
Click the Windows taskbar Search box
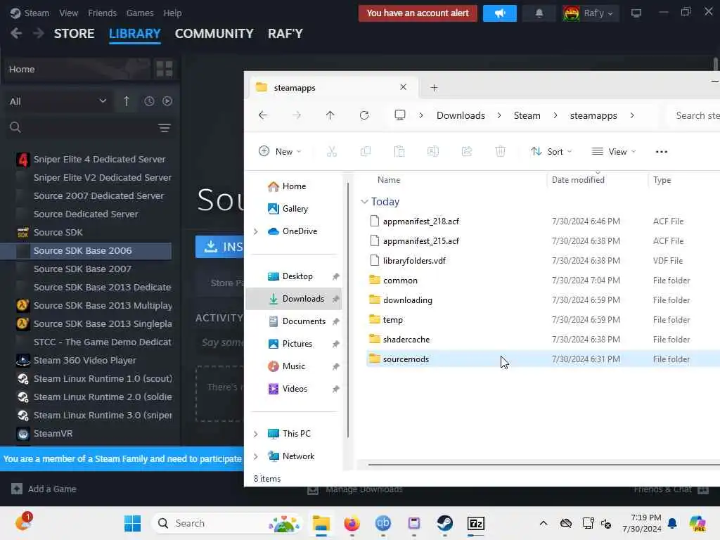[227, 523]
